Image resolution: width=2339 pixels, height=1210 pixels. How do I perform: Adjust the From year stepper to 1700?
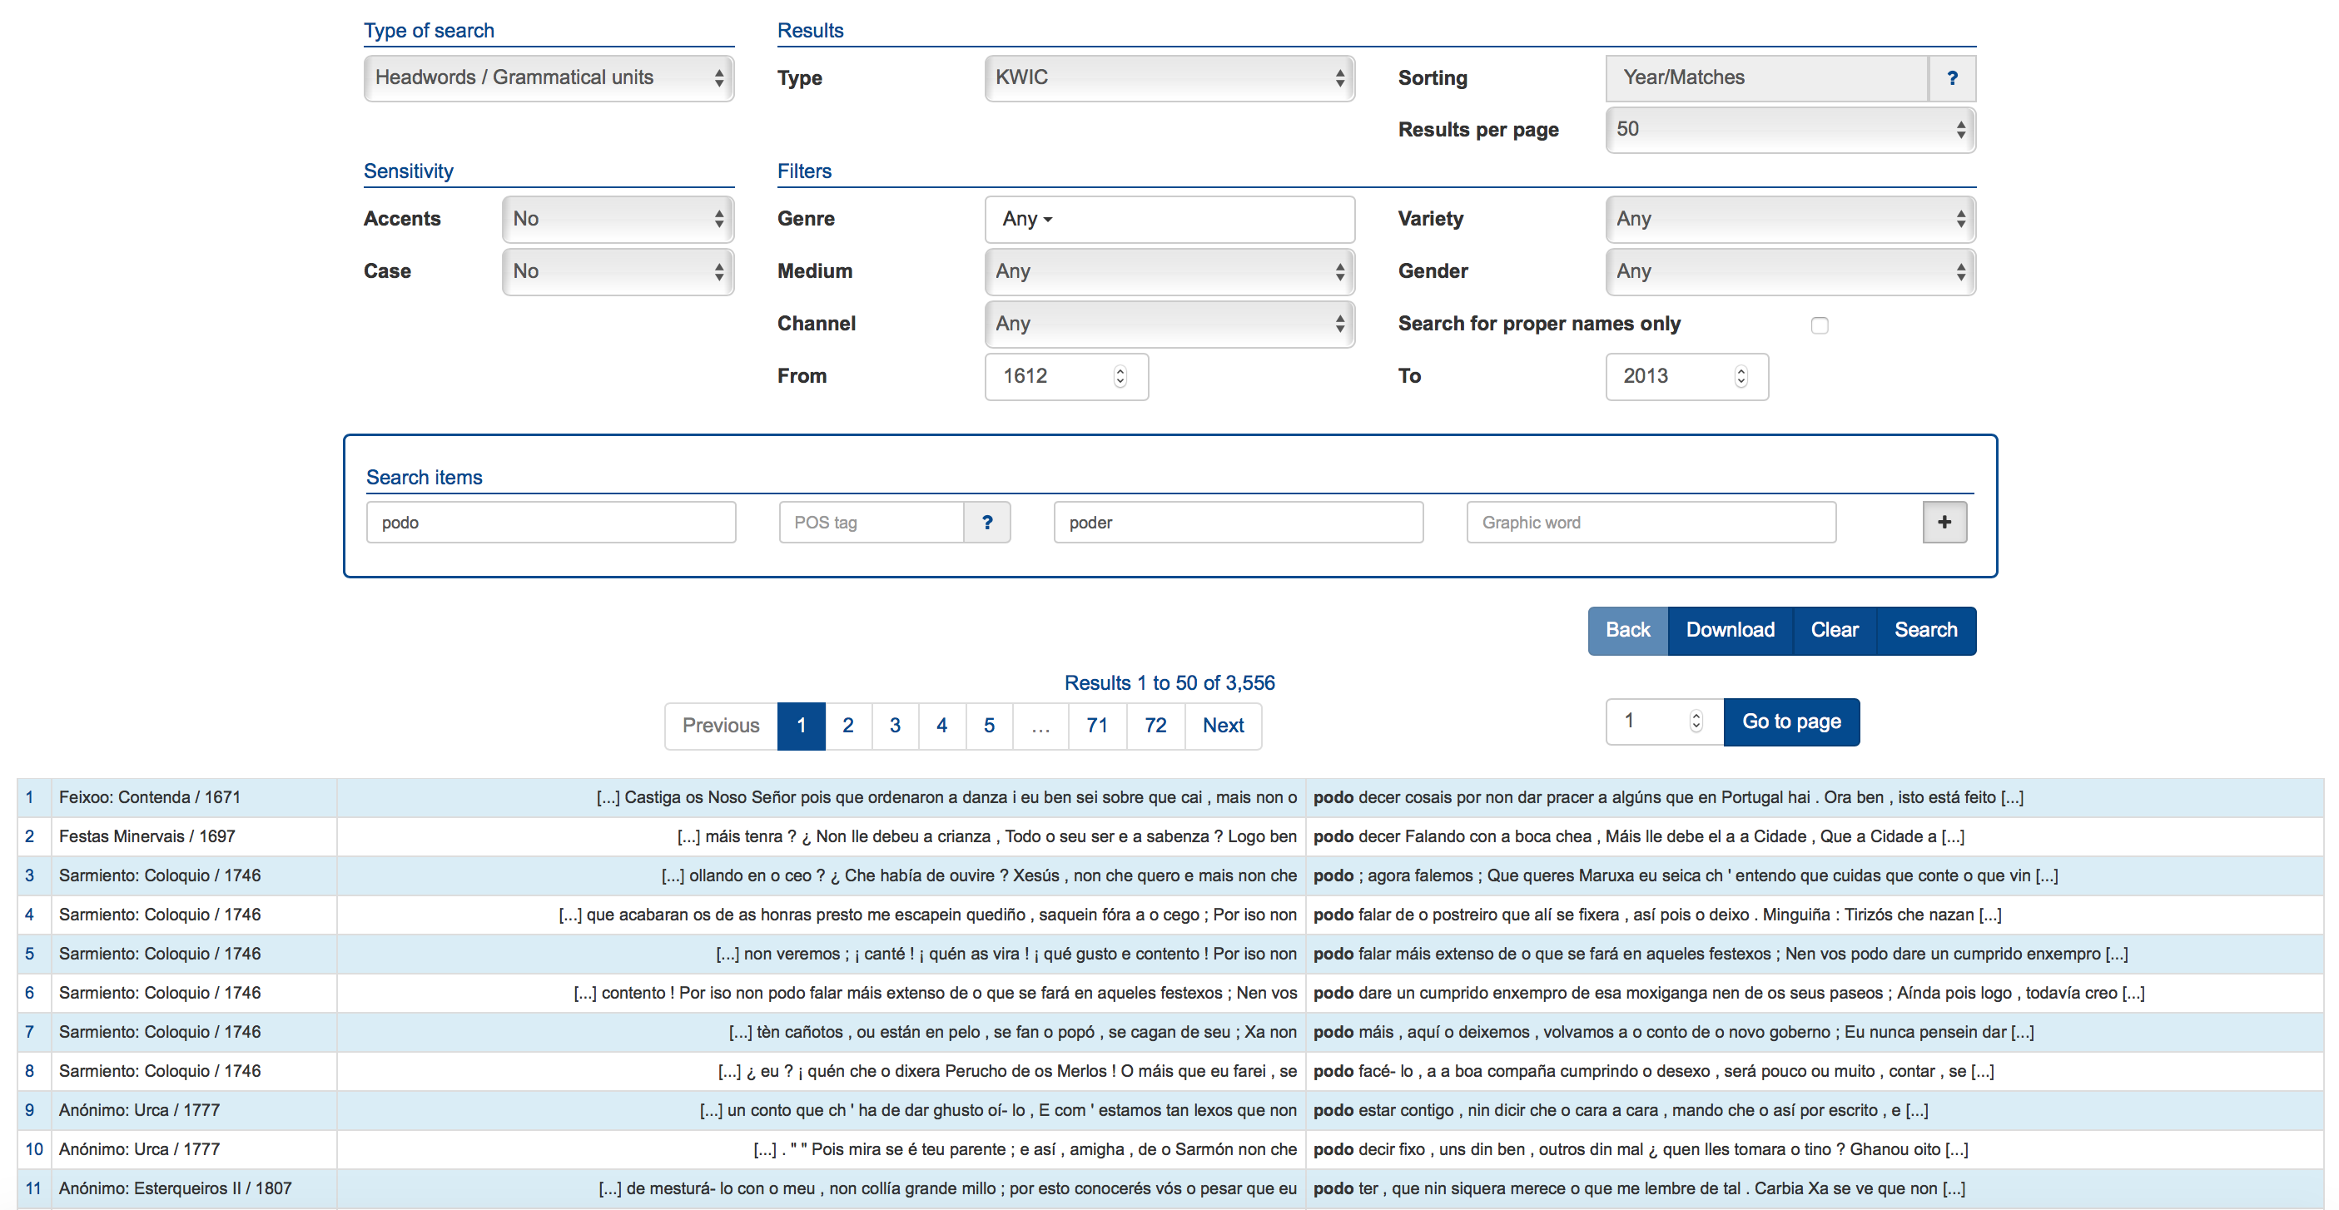click(x=1123, y=369)
